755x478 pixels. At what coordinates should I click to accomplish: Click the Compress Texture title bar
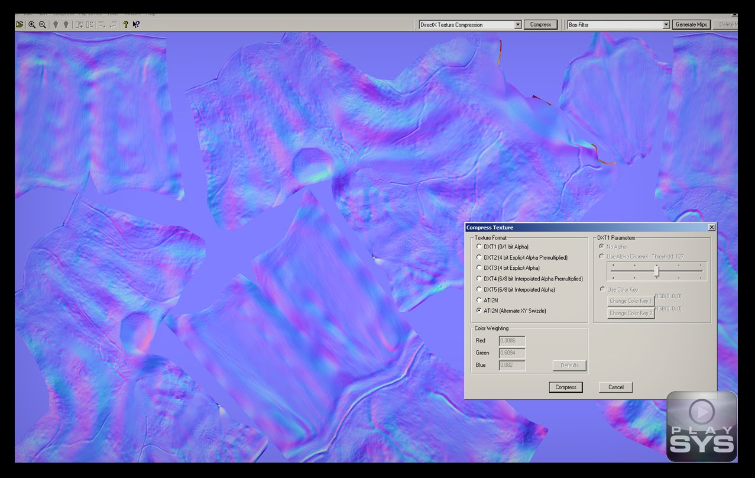(x=591, y=227)
